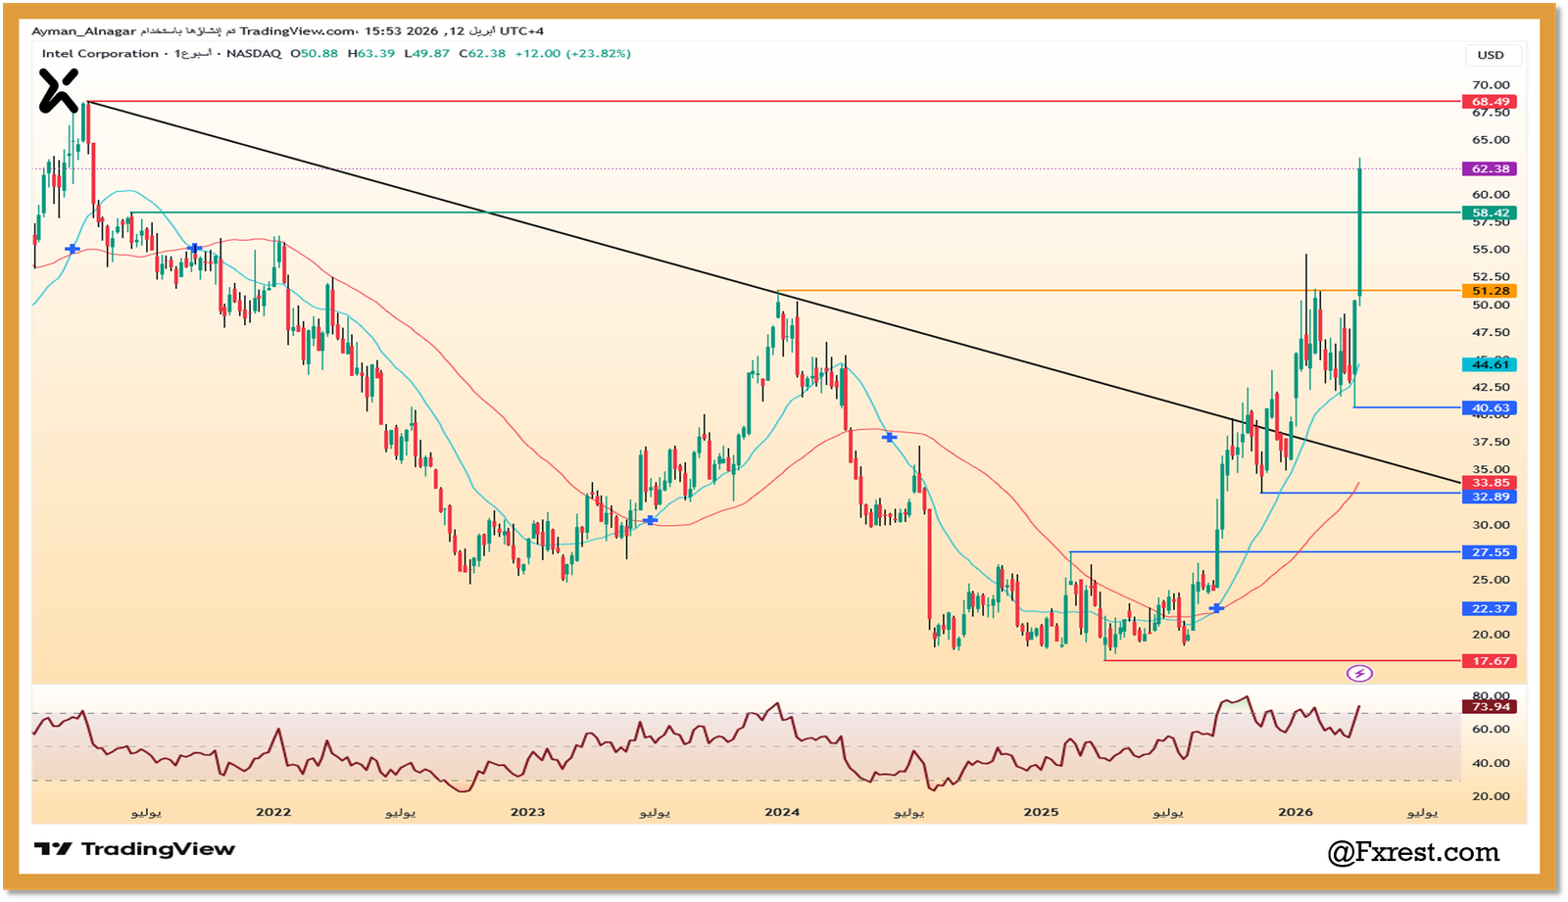Click the orange 51.28 price level label
This screenshot has height=902, width=1568.
(1490, 291)
